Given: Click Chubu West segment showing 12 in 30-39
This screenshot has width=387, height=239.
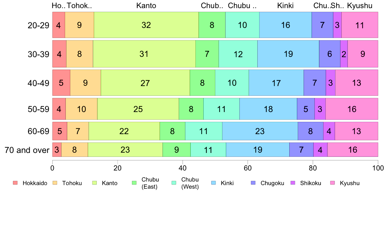Looking at the screenshot, I should 238,54.
